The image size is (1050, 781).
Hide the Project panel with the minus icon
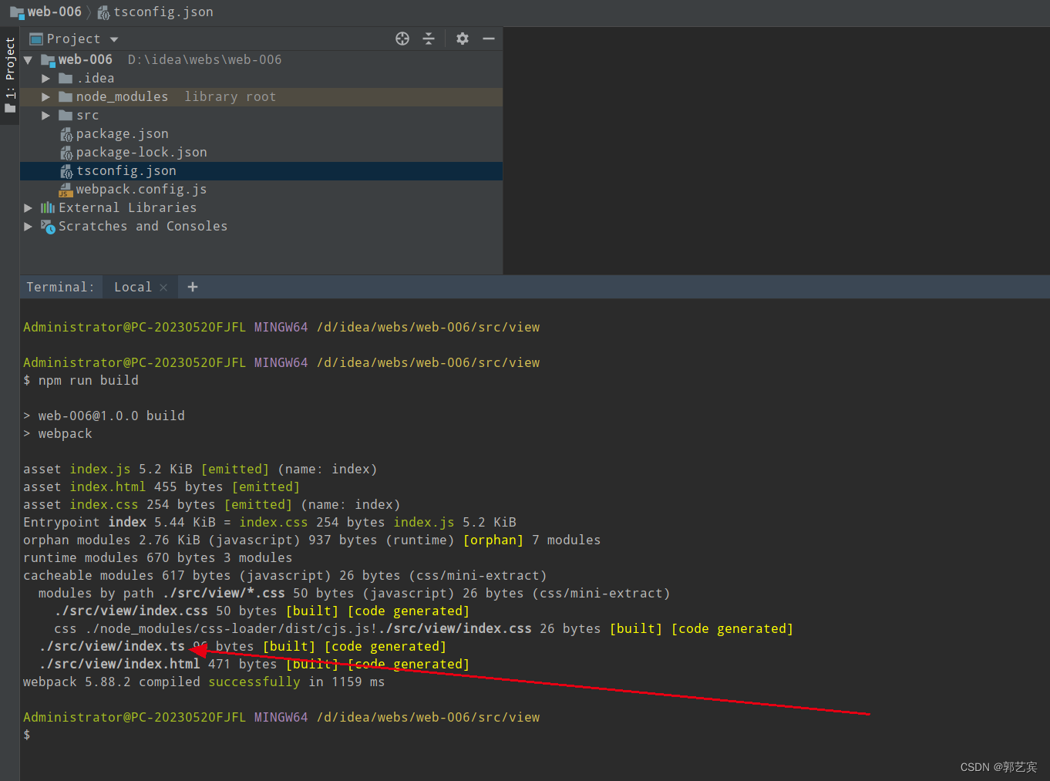[489, 38]
